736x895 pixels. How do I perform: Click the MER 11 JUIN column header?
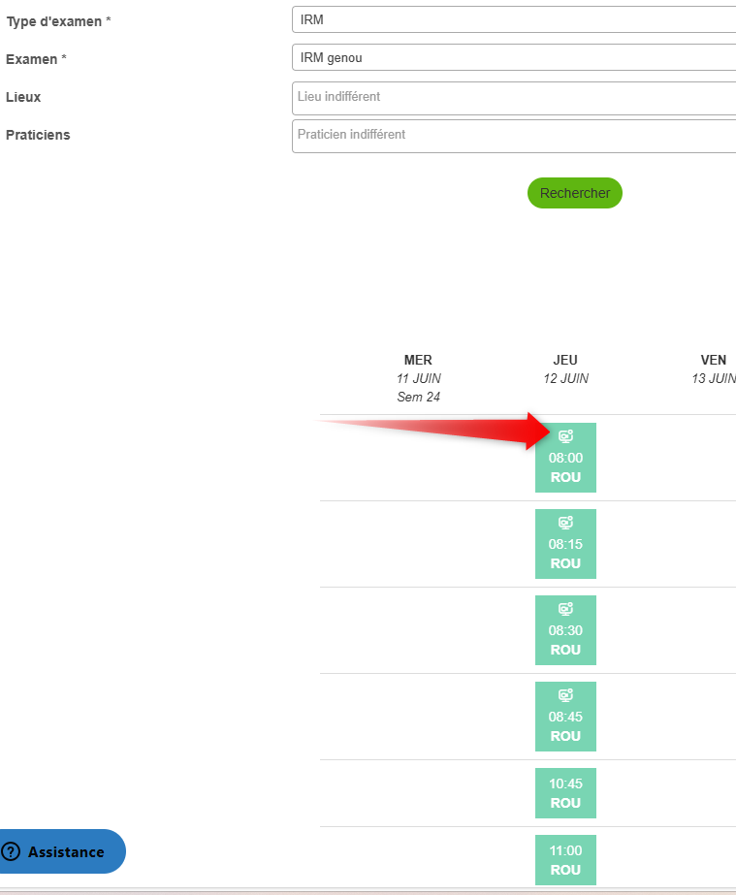coord(419,378)
